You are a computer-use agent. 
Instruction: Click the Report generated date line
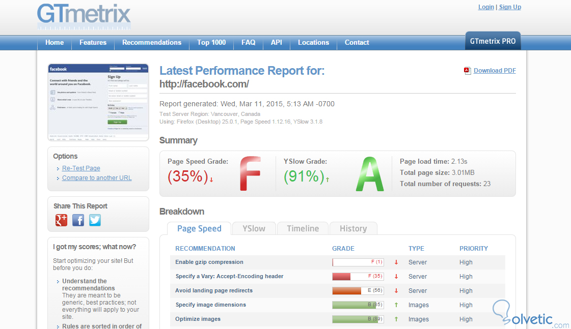[247, 104]
